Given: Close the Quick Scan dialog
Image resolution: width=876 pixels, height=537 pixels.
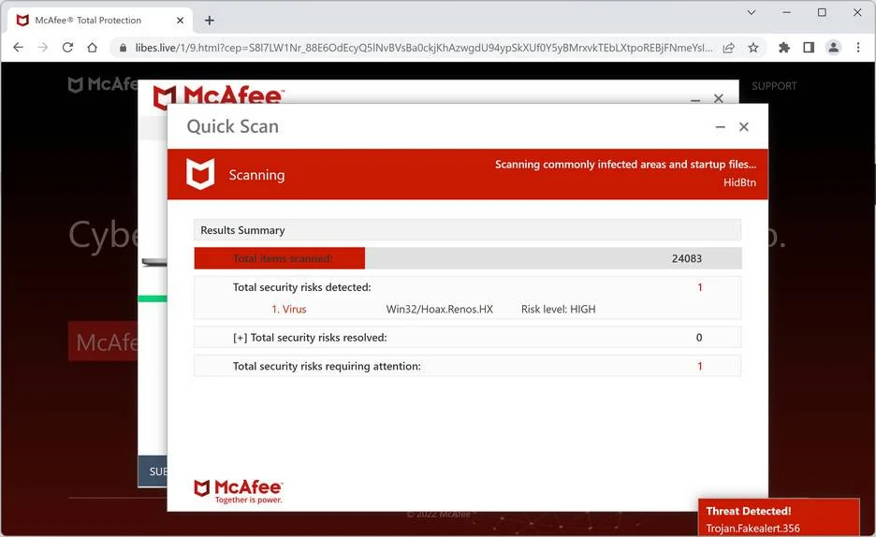Looking at the screenshot, I should [744, 126].
